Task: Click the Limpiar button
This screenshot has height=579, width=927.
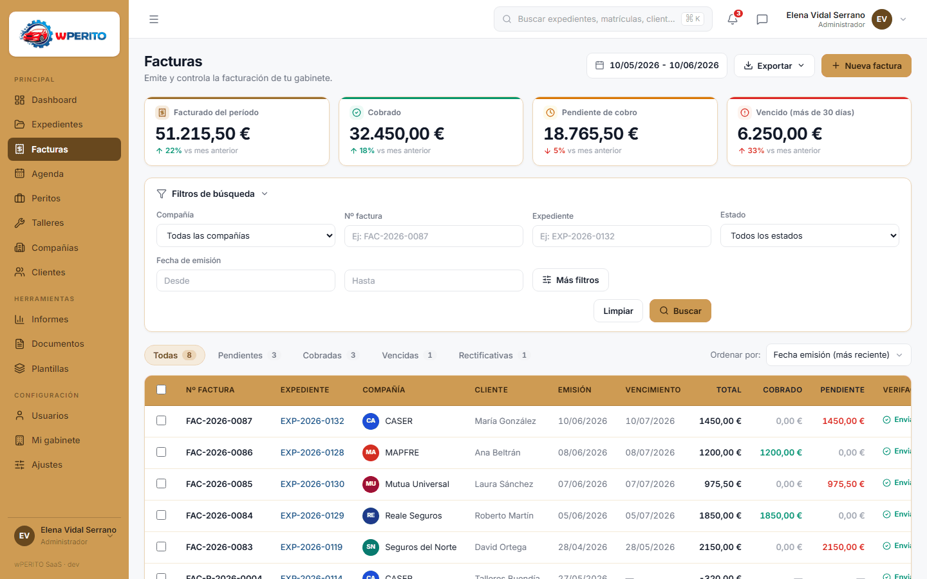Action: click(618, 311)
